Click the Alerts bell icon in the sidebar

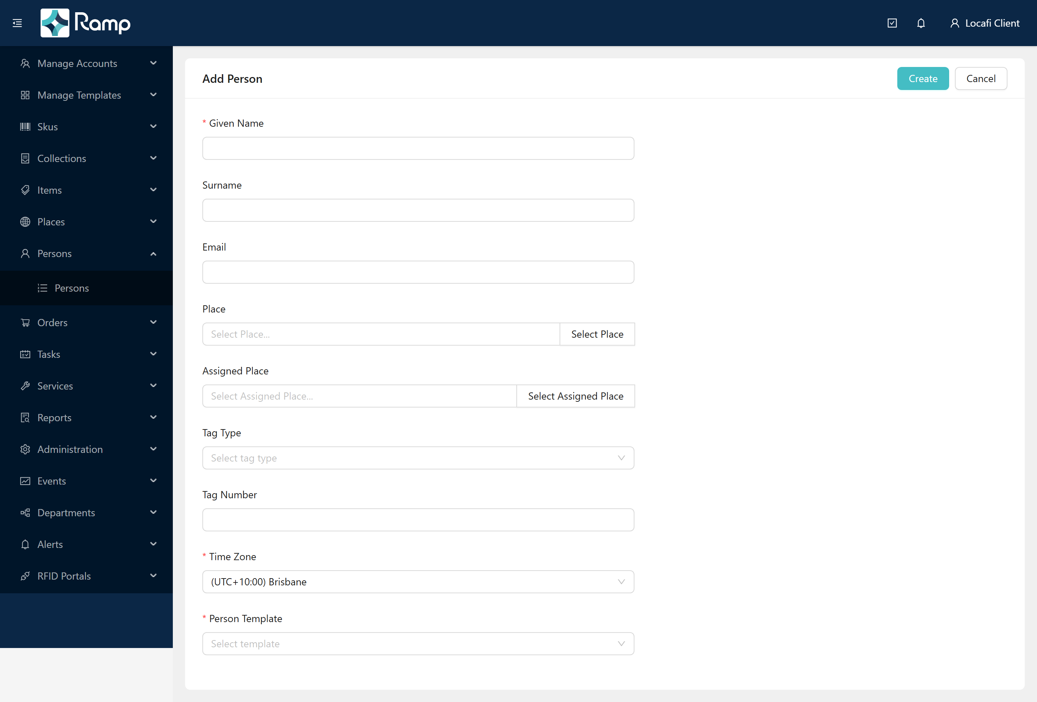point(25,544)
